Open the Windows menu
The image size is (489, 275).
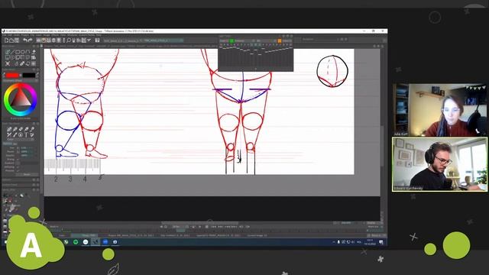click(73, 35)
